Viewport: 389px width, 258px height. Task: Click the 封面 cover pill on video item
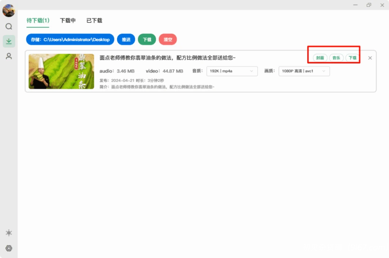tap(319, 58)
